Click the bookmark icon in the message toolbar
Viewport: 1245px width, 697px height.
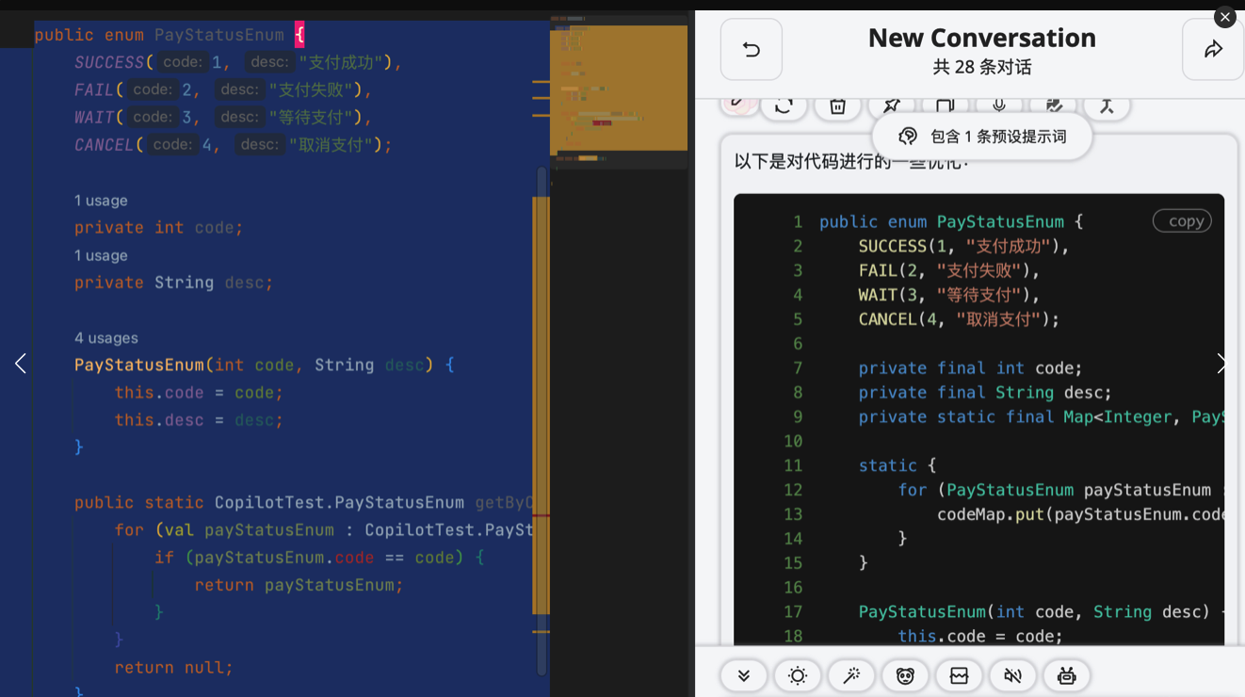[x=945, y=105]
